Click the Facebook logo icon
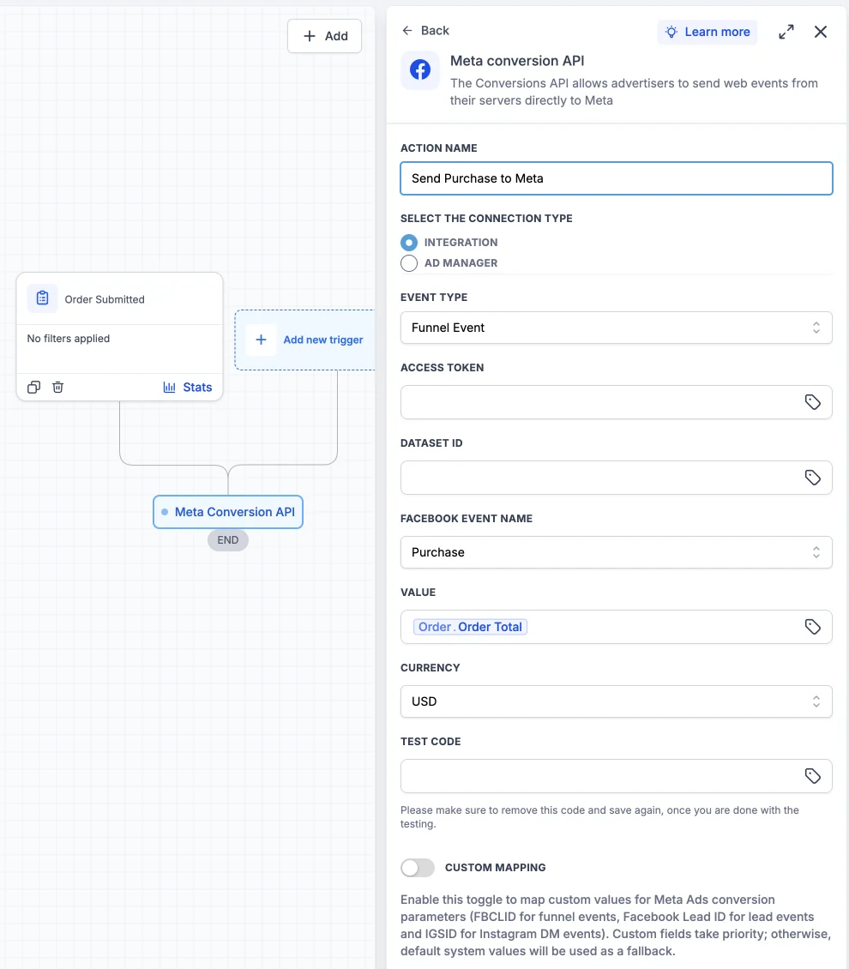The width and height of the screenshot is (849, 969). [420, 69]
